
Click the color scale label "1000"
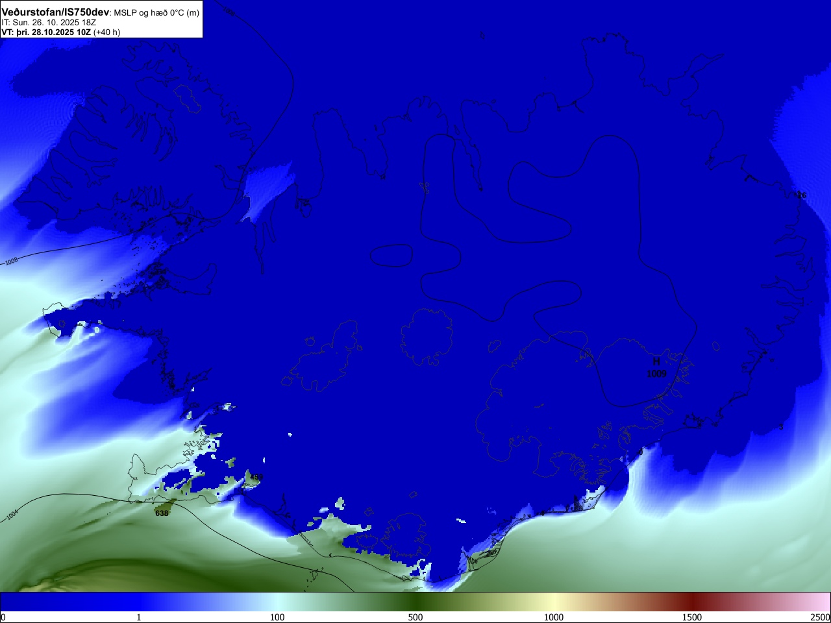coord(554,617)
